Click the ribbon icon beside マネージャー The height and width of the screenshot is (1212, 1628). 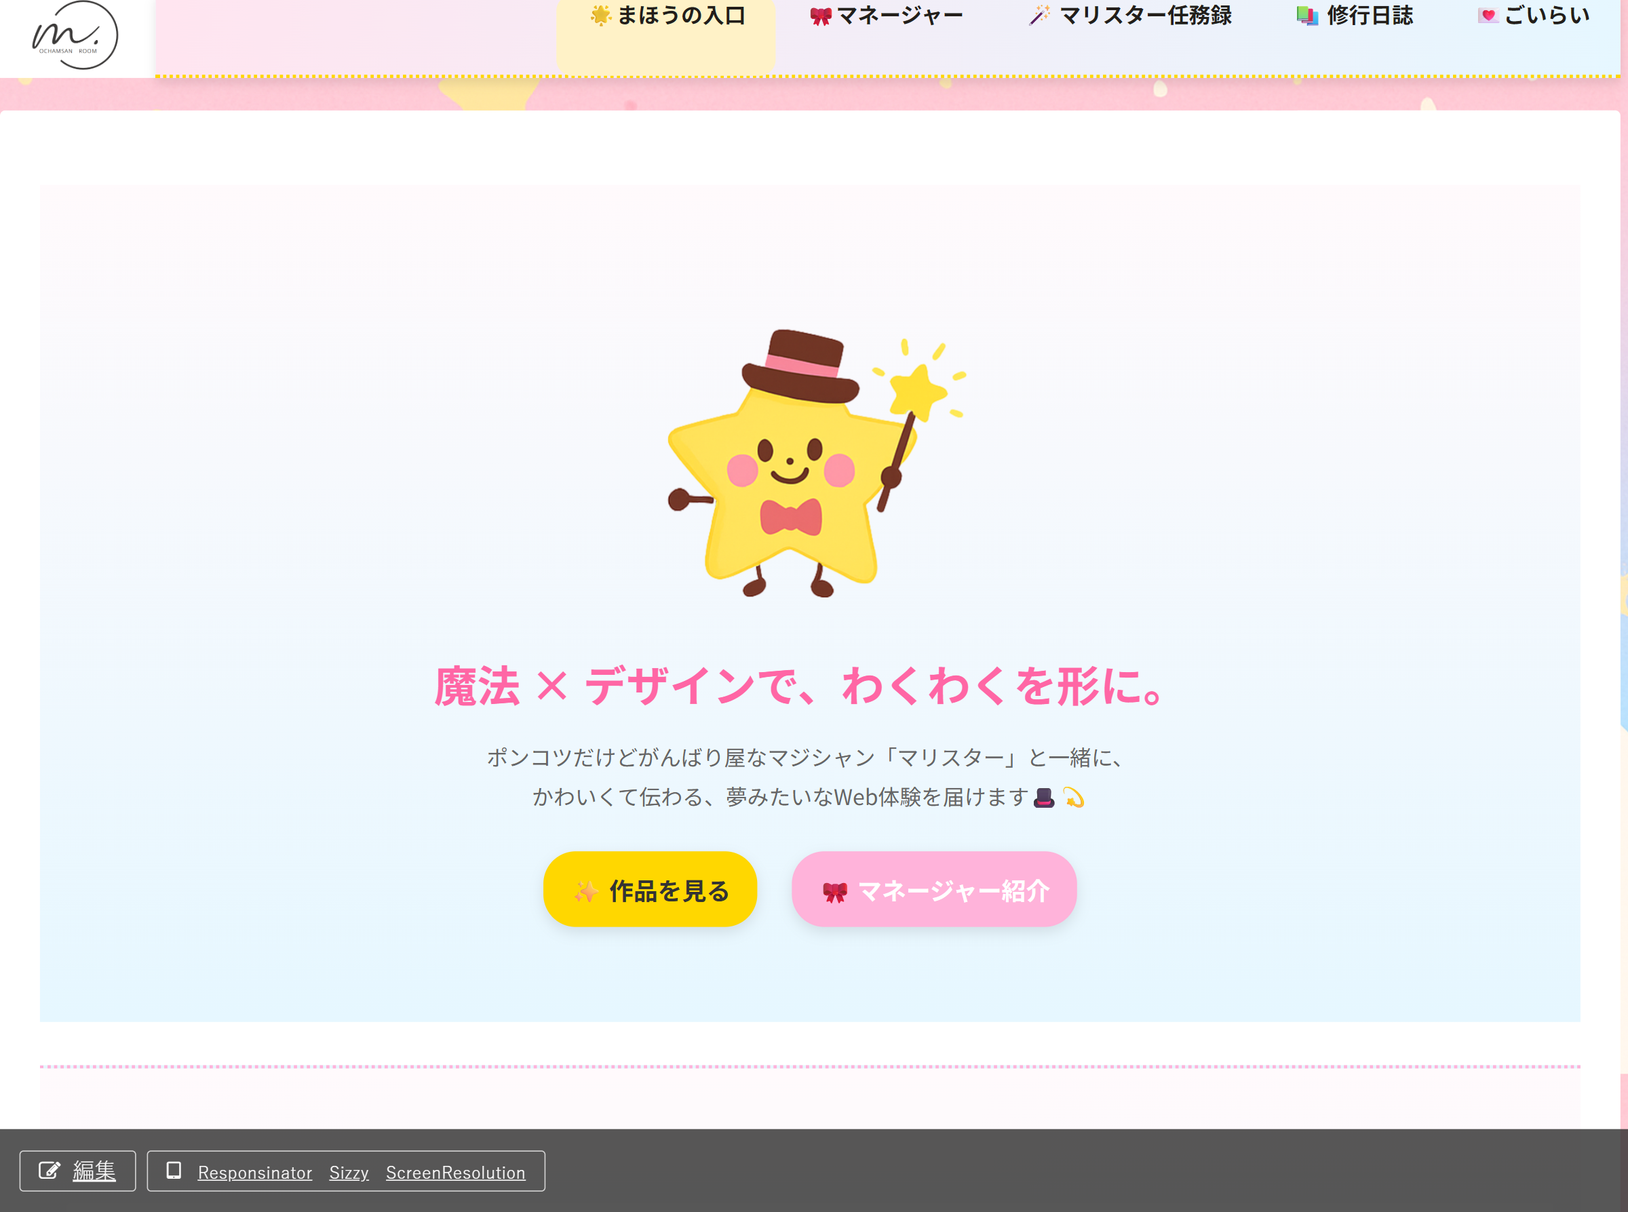tap(821, 16)
